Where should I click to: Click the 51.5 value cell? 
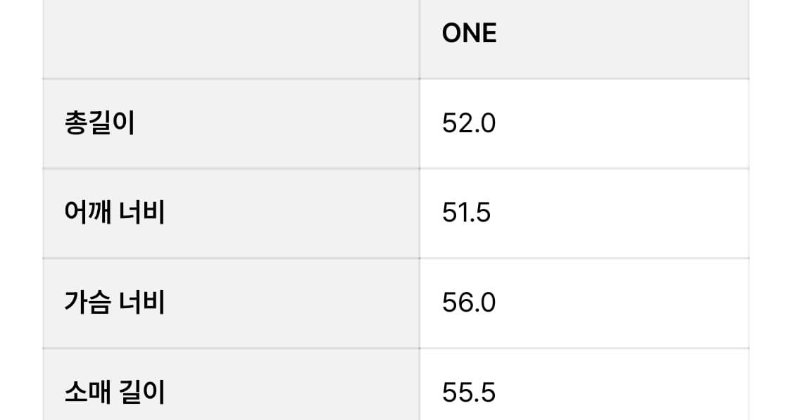(466, 213)
